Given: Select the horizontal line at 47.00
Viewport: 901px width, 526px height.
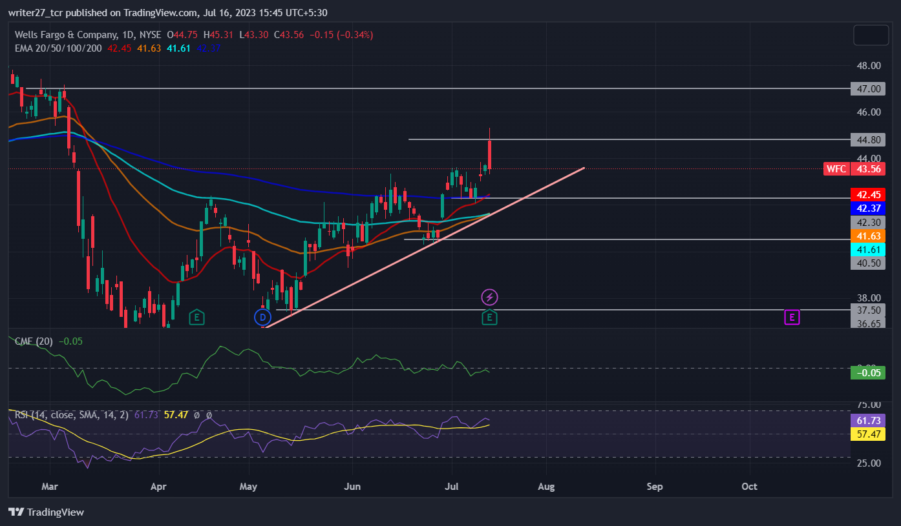Looking at the screenshot, I should 440,88.
